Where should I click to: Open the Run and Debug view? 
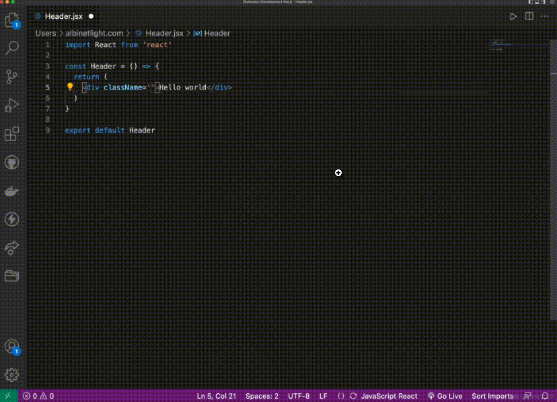(x=11, y=105)
